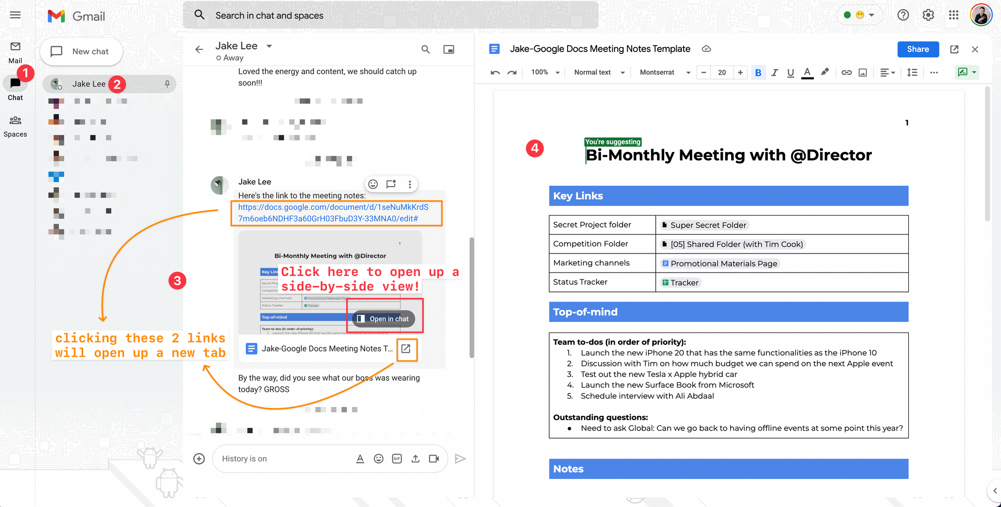
Task: Insert a link in the document
Action: click(x=846, y=72)
